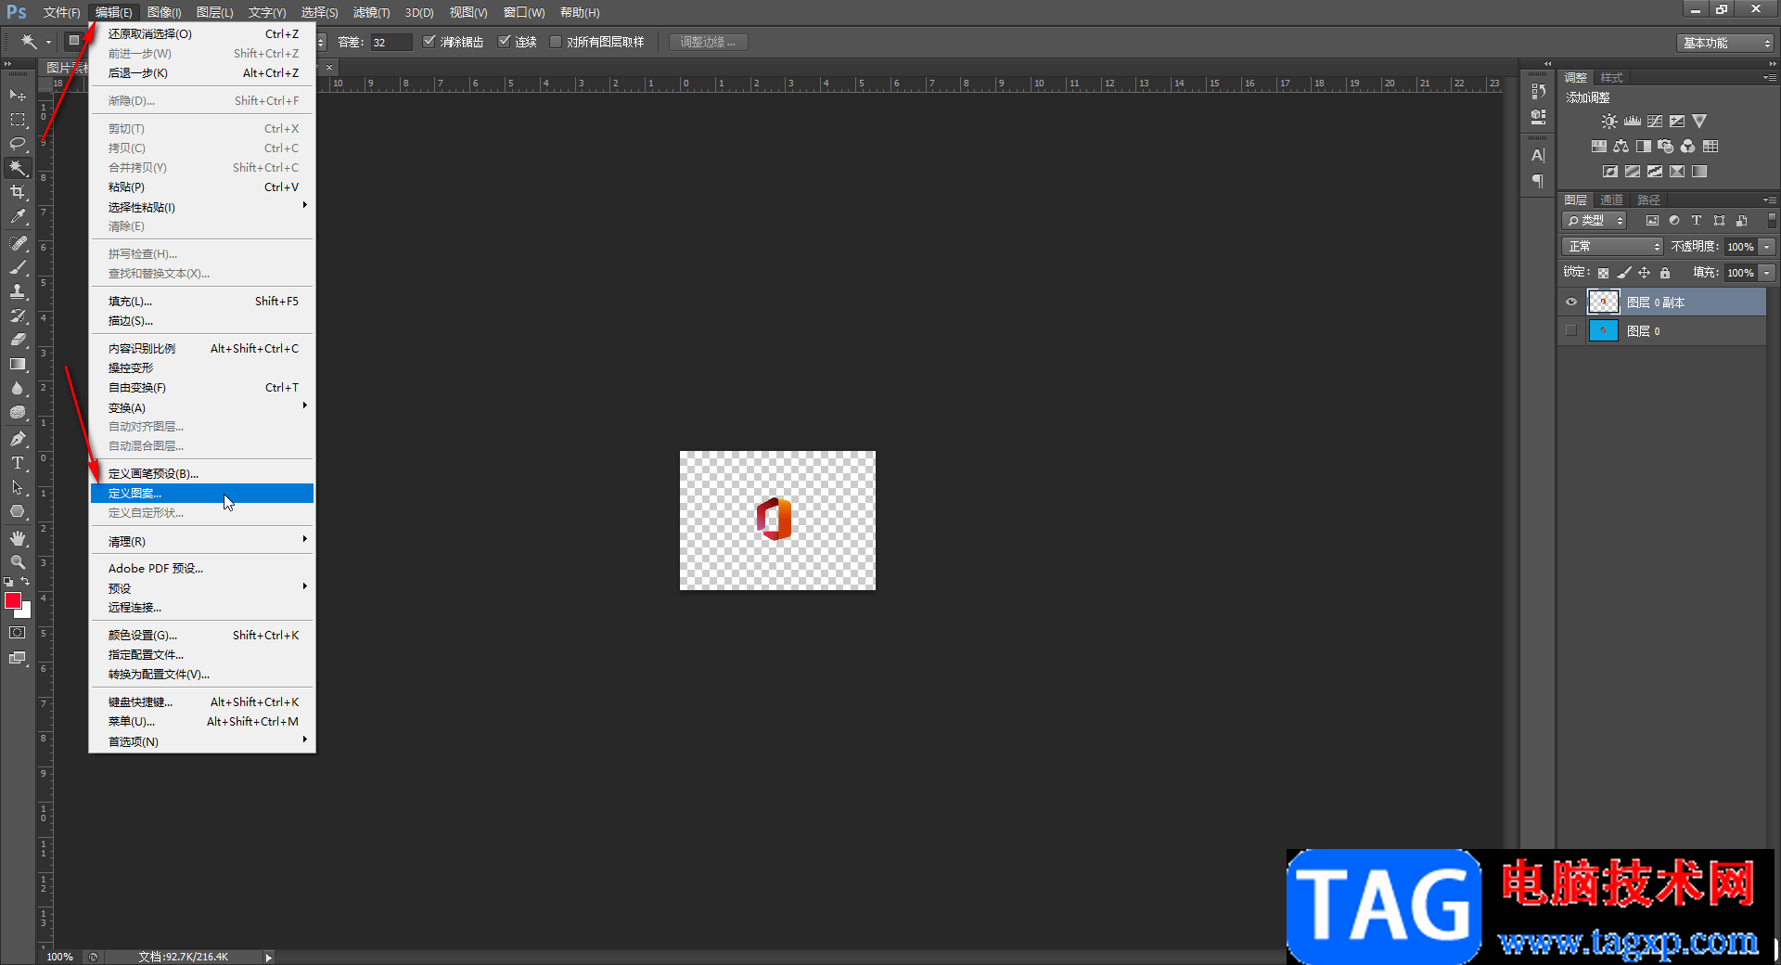Toggle lock transparent pixels

1603,273
